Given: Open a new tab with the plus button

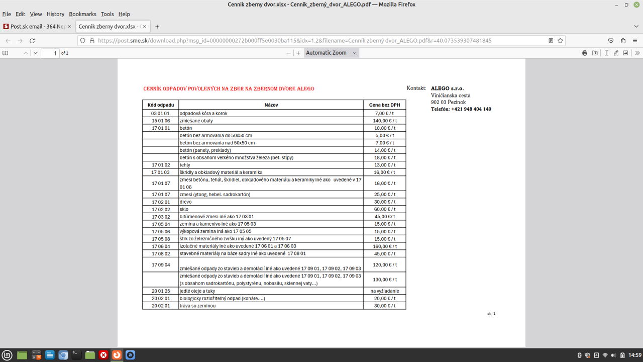Looking at the screenshot, I should point(157,27).
